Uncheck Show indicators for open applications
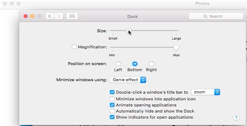 pyautogui.click(x=112, y=117)
